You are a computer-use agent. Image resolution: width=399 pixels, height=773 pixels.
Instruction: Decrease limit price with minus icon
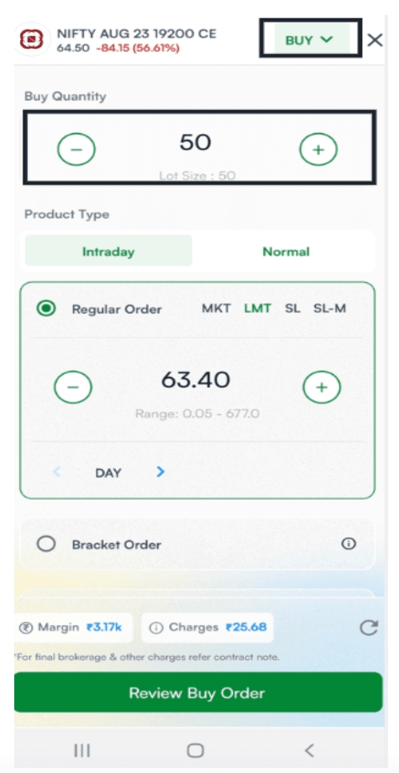(x=73, y=387)
